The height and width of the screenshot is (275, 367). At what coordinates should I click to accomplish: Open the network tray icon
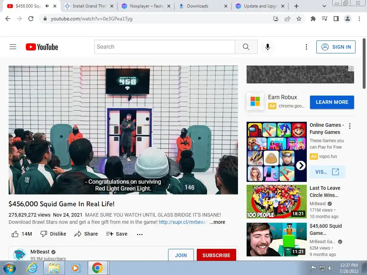coord(322,268)
